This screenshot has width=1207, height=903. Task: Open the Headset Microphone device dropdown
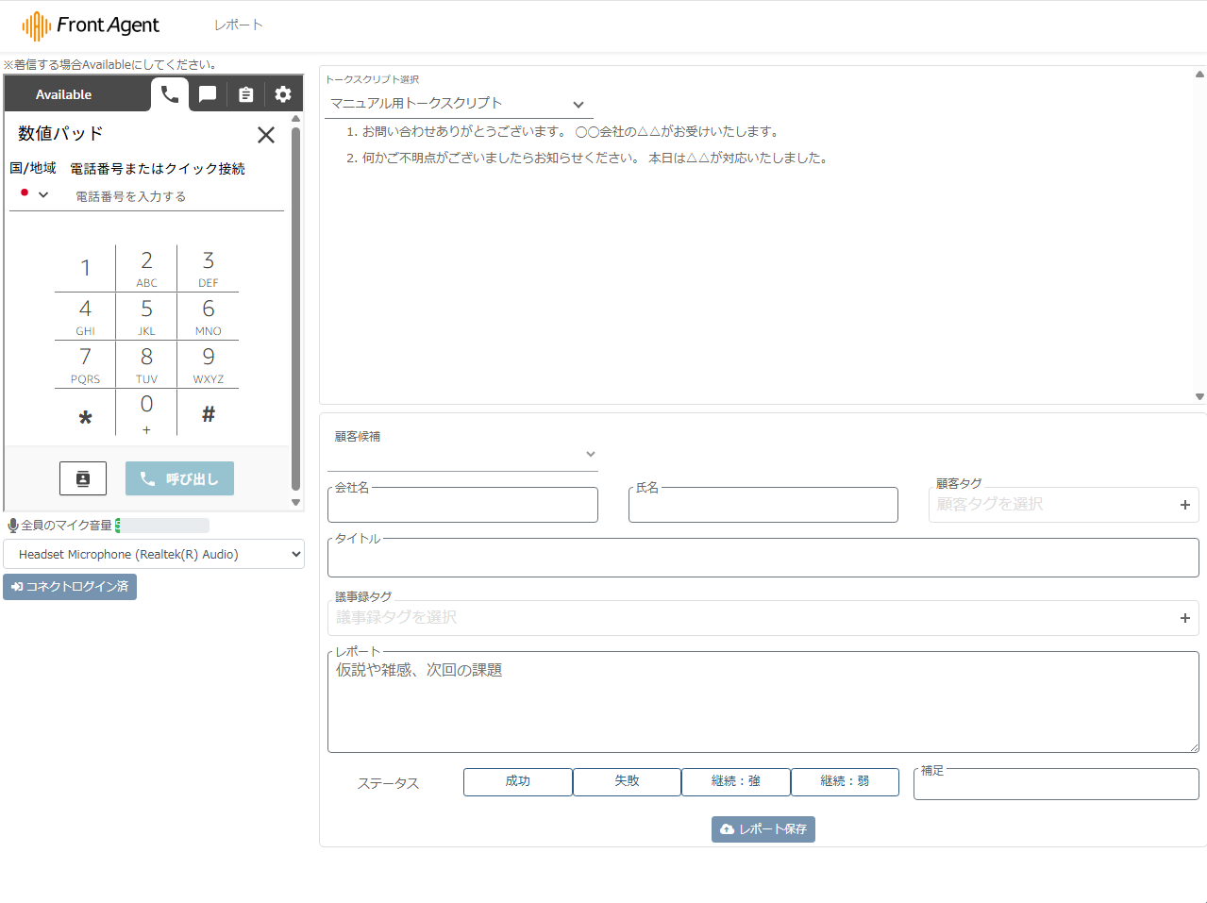154,554
